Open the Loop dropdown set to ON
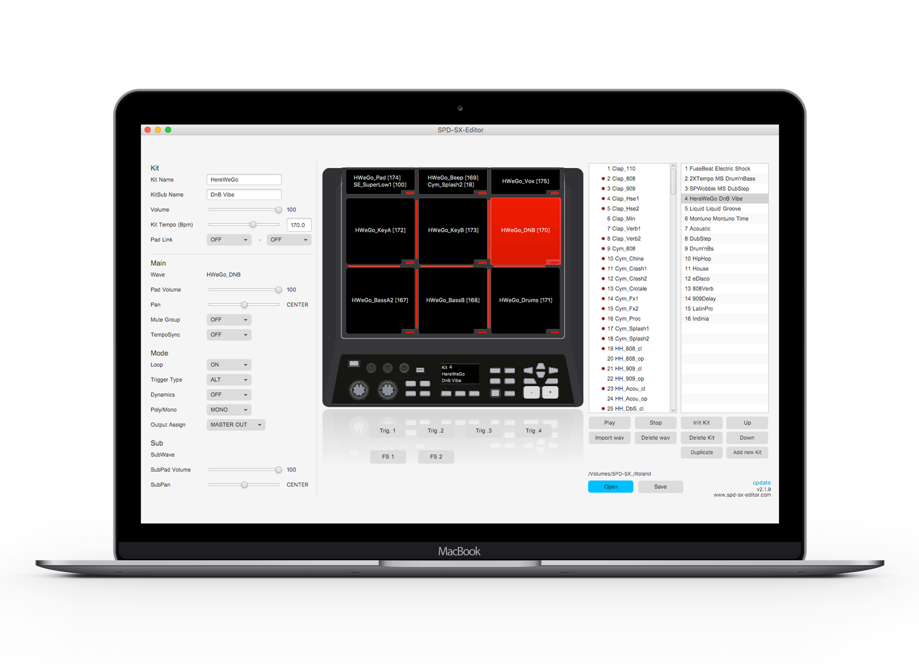 click(x=229, y=365)
